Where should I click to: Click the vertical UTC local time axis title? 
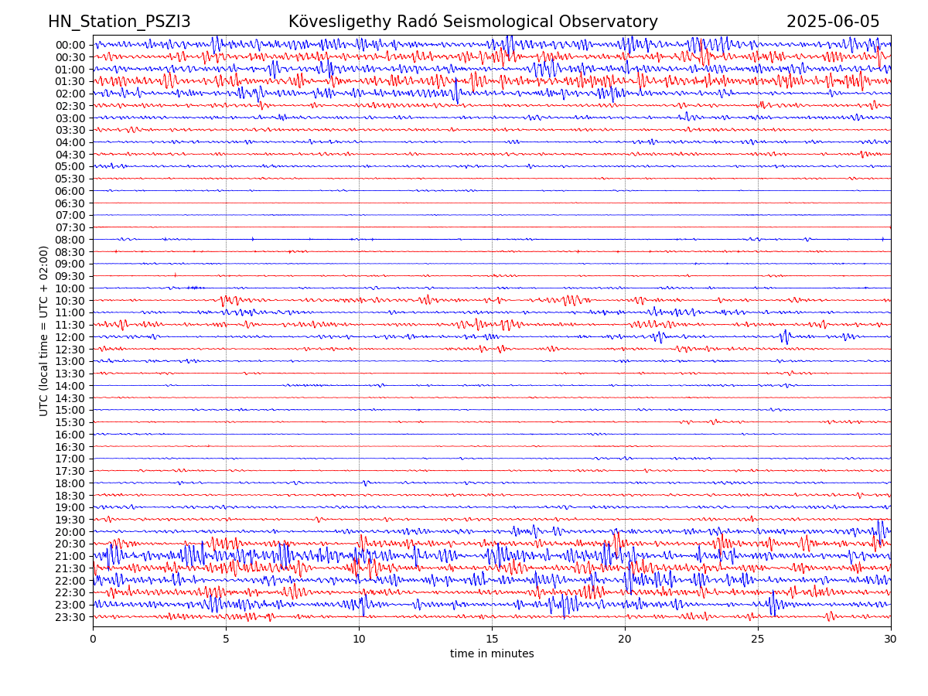pyautogui.click(x=44, y=331)
